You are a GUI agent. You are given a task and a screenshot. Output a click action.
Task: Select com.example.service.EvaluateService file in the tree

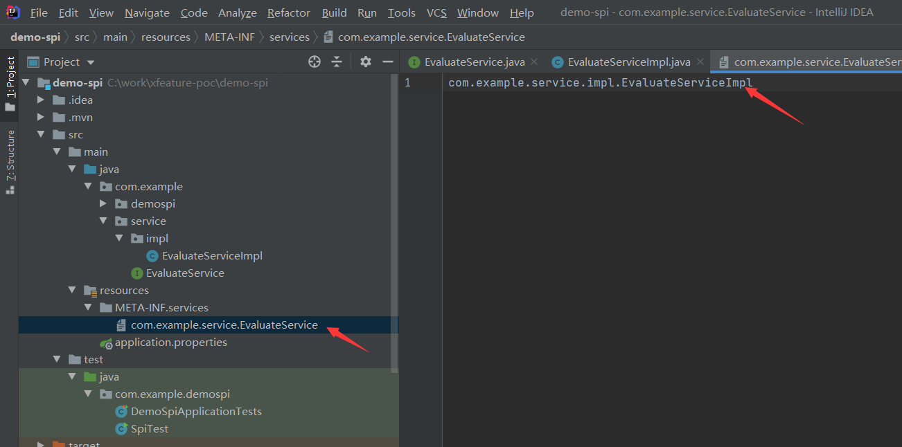click(x=224, y=325)
